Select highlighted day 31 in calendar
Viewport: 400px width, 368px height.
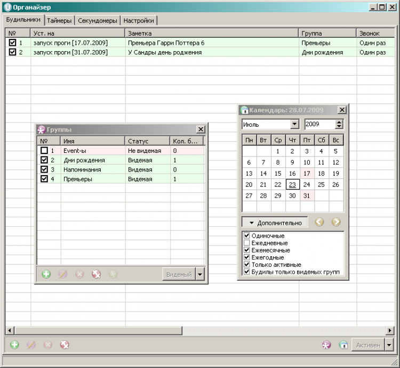pyautogui.click(x=307, y=195)
